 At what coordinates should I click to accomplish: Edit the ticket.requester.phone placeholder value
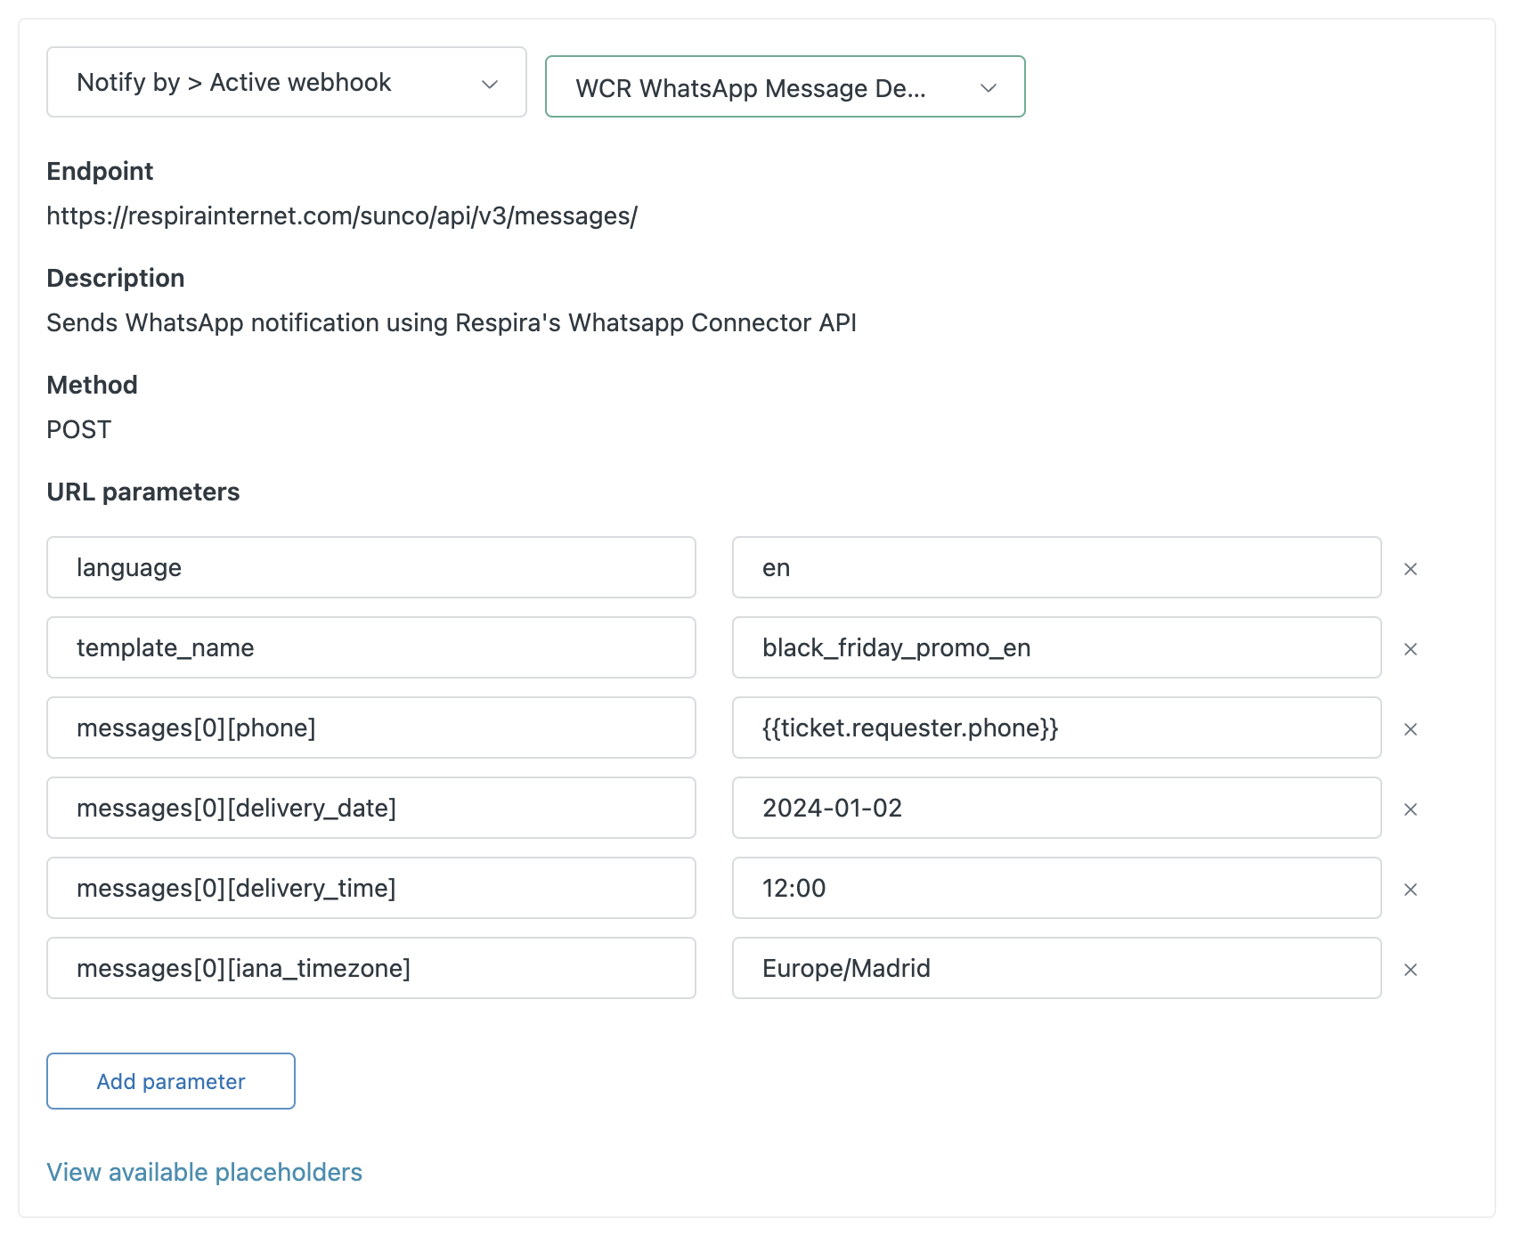(x=1056, y=728)
